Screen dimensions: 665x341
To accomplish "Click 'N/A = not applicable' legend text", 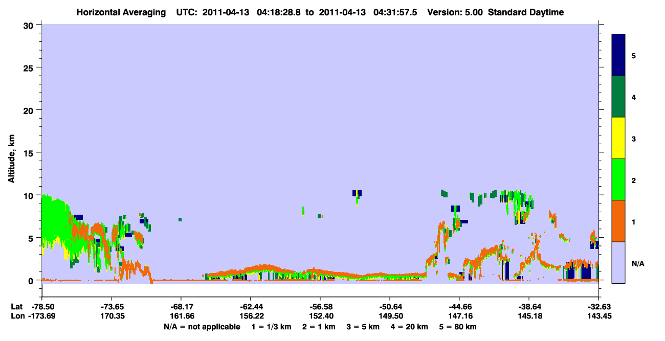I will click(202, 327).
